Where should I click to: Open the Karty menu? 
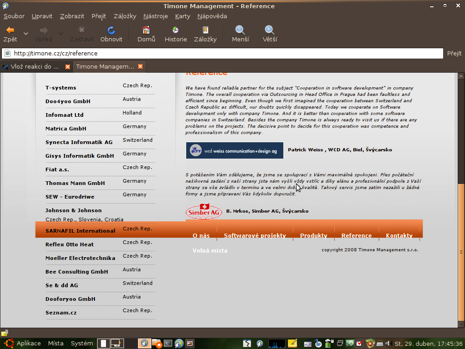[x=183, y=16]
